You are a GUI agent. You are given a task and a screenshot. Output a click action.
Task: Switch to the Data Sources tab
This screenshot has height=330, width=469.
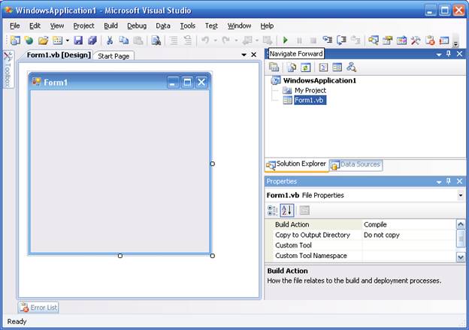(356, 165)
